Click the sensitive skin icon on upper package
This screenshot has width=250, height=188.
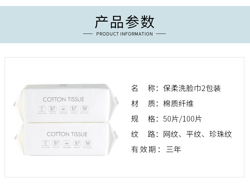coord(74,108)
